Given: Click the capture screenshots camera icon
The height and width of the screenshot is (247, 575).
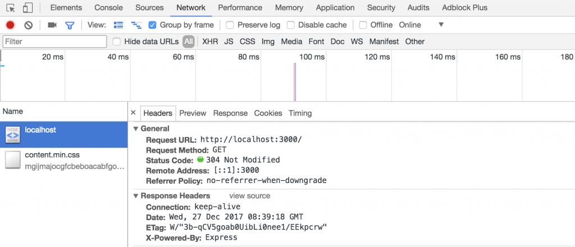Looking at the screenshot, I should point(52,25).
